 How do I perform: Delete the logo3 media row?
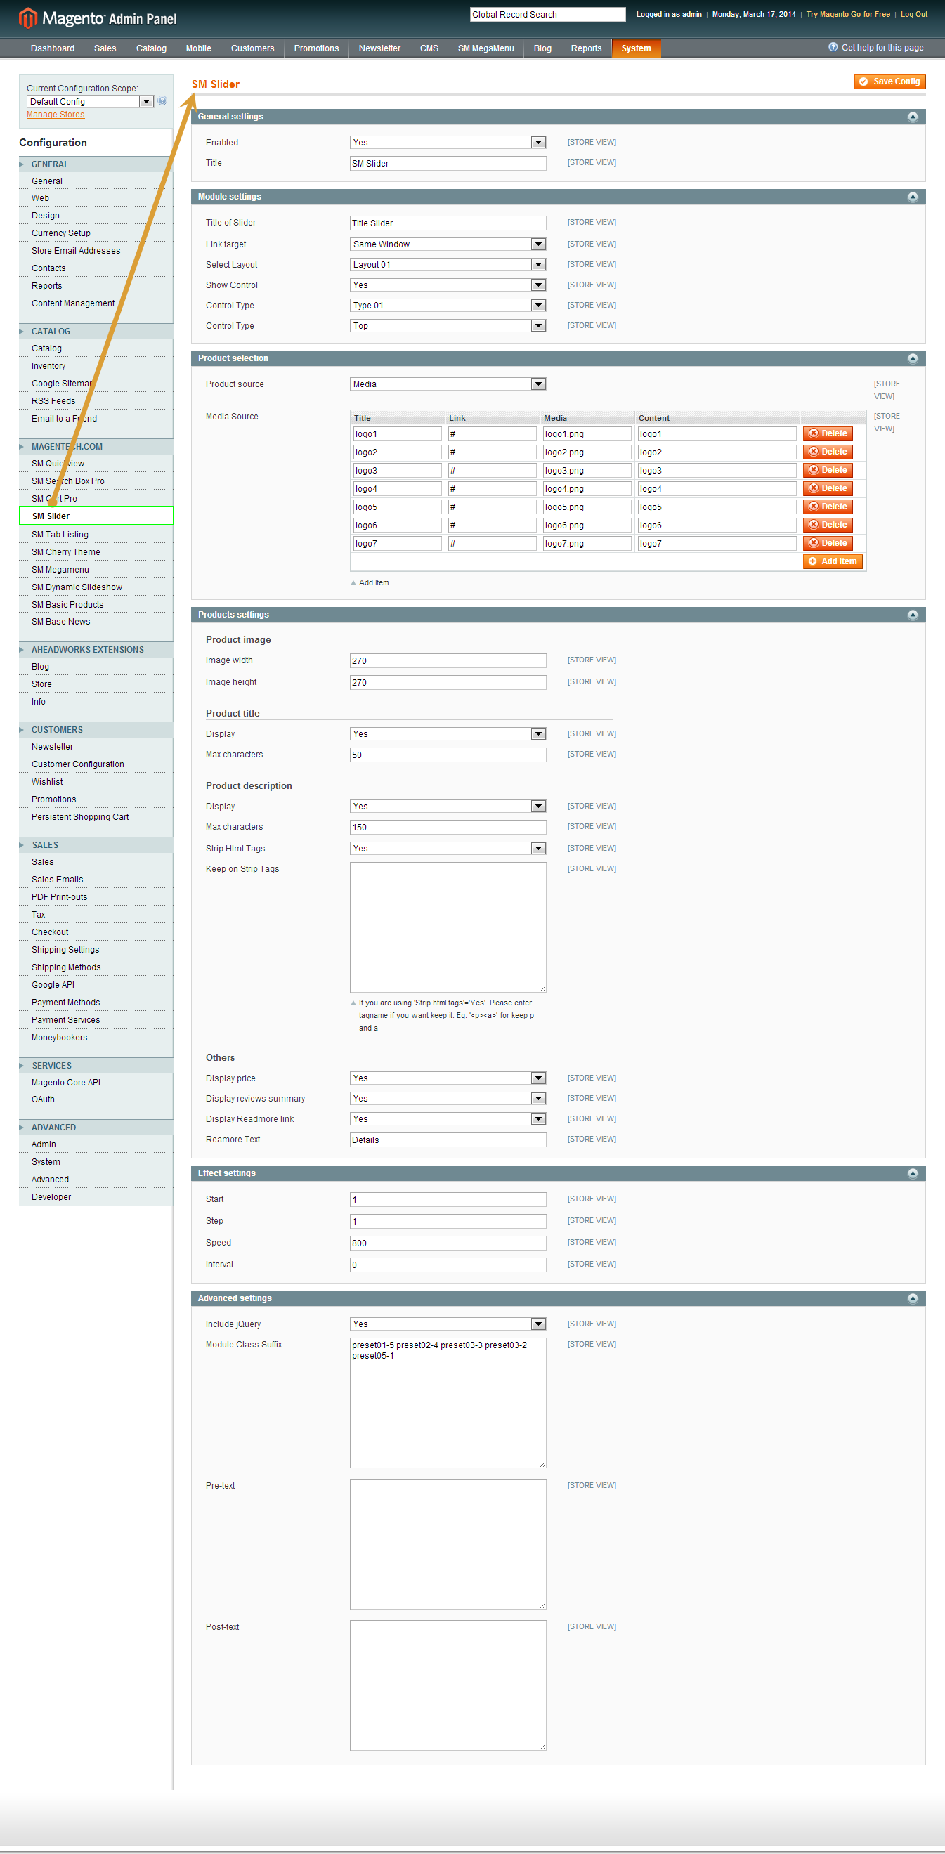pyautogui.click(x=828, y=470)
